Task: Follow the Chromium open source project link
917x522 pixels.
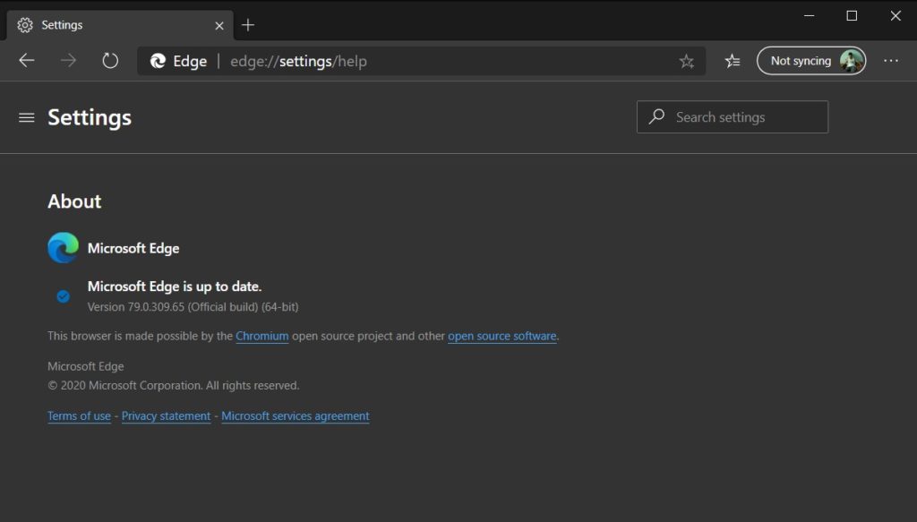Action: (x=261, y=335)
